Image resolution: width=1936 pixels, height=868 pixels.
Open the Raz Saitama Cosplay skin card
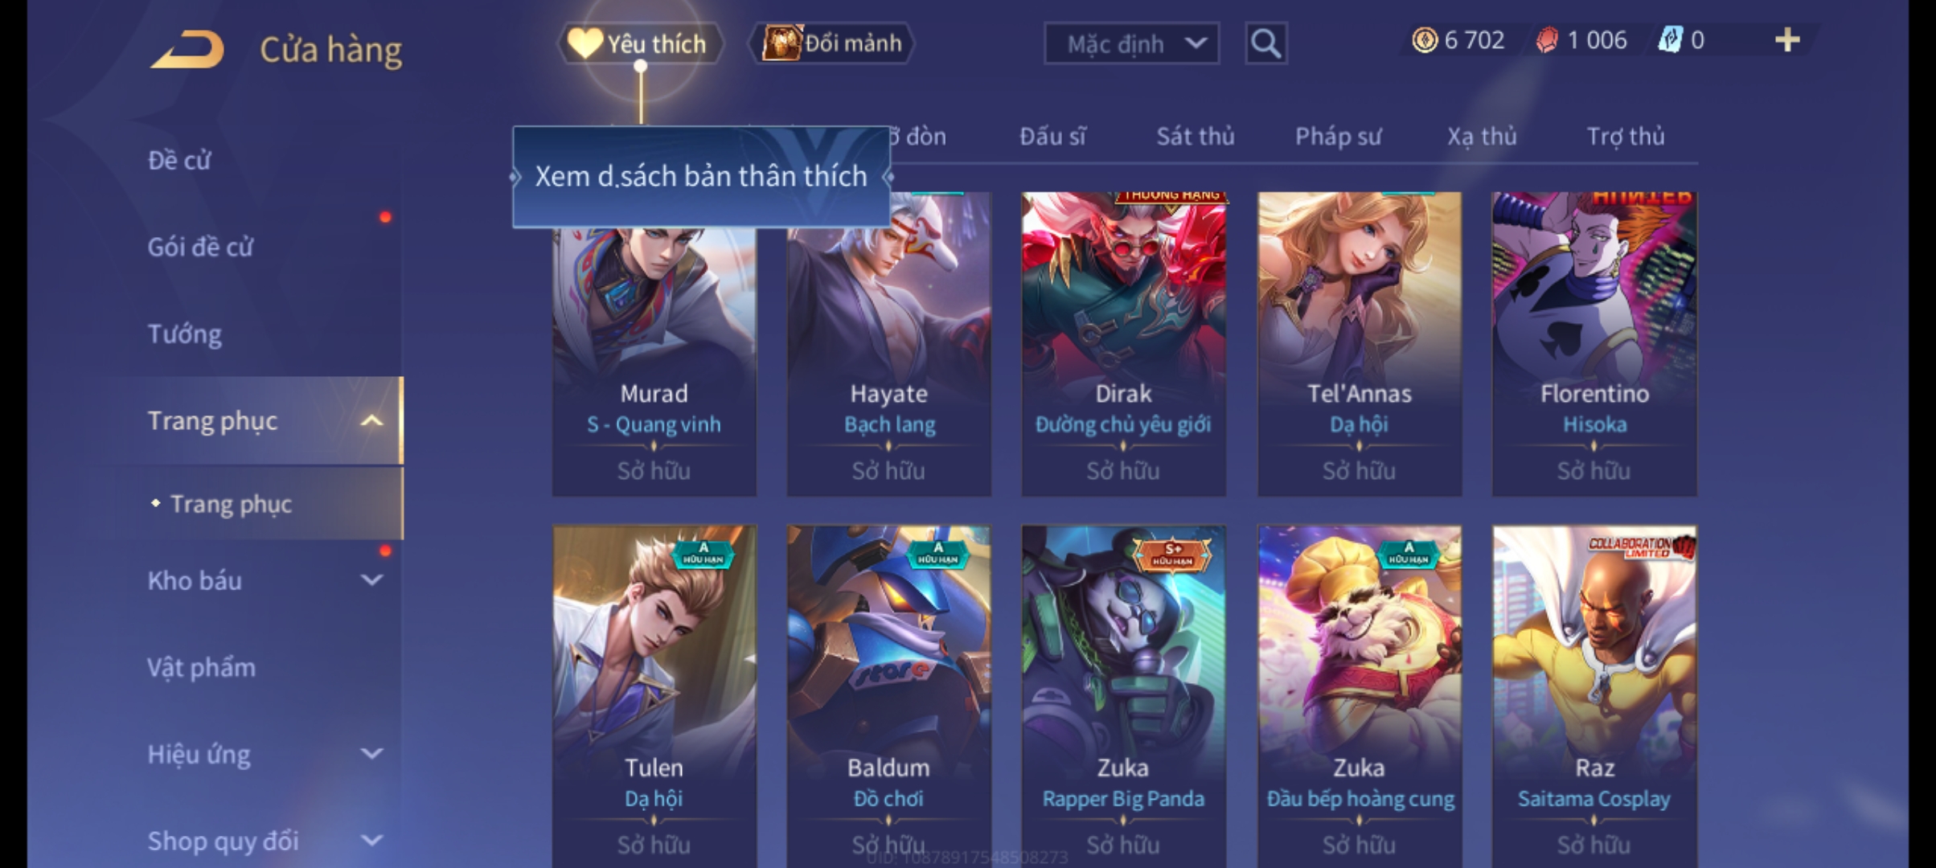(x=1594, y=696)
